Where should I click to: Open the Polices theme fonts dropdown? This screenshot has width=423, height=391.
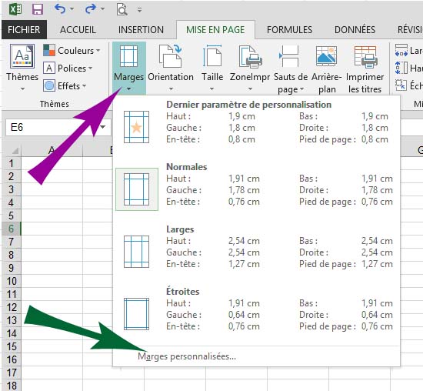pyautogui.click(x=68, y=69)
